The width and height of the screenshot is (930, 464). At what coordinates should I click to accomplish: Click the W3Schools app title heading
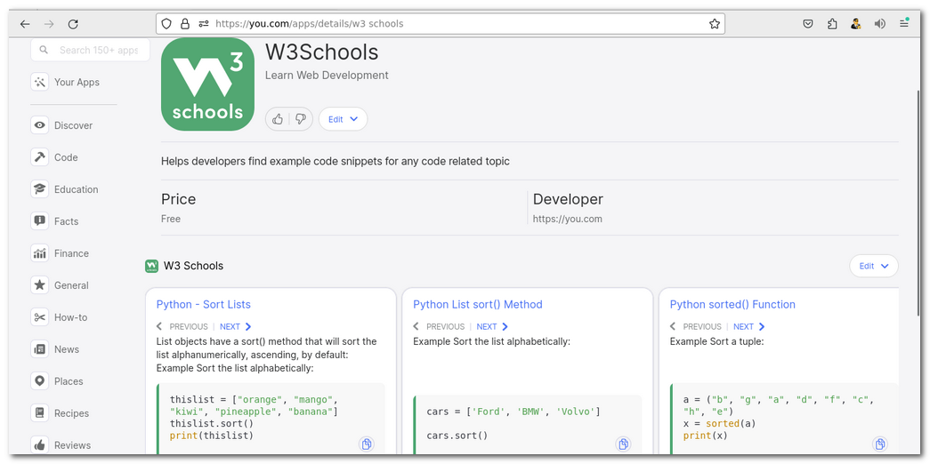[321, 52]
